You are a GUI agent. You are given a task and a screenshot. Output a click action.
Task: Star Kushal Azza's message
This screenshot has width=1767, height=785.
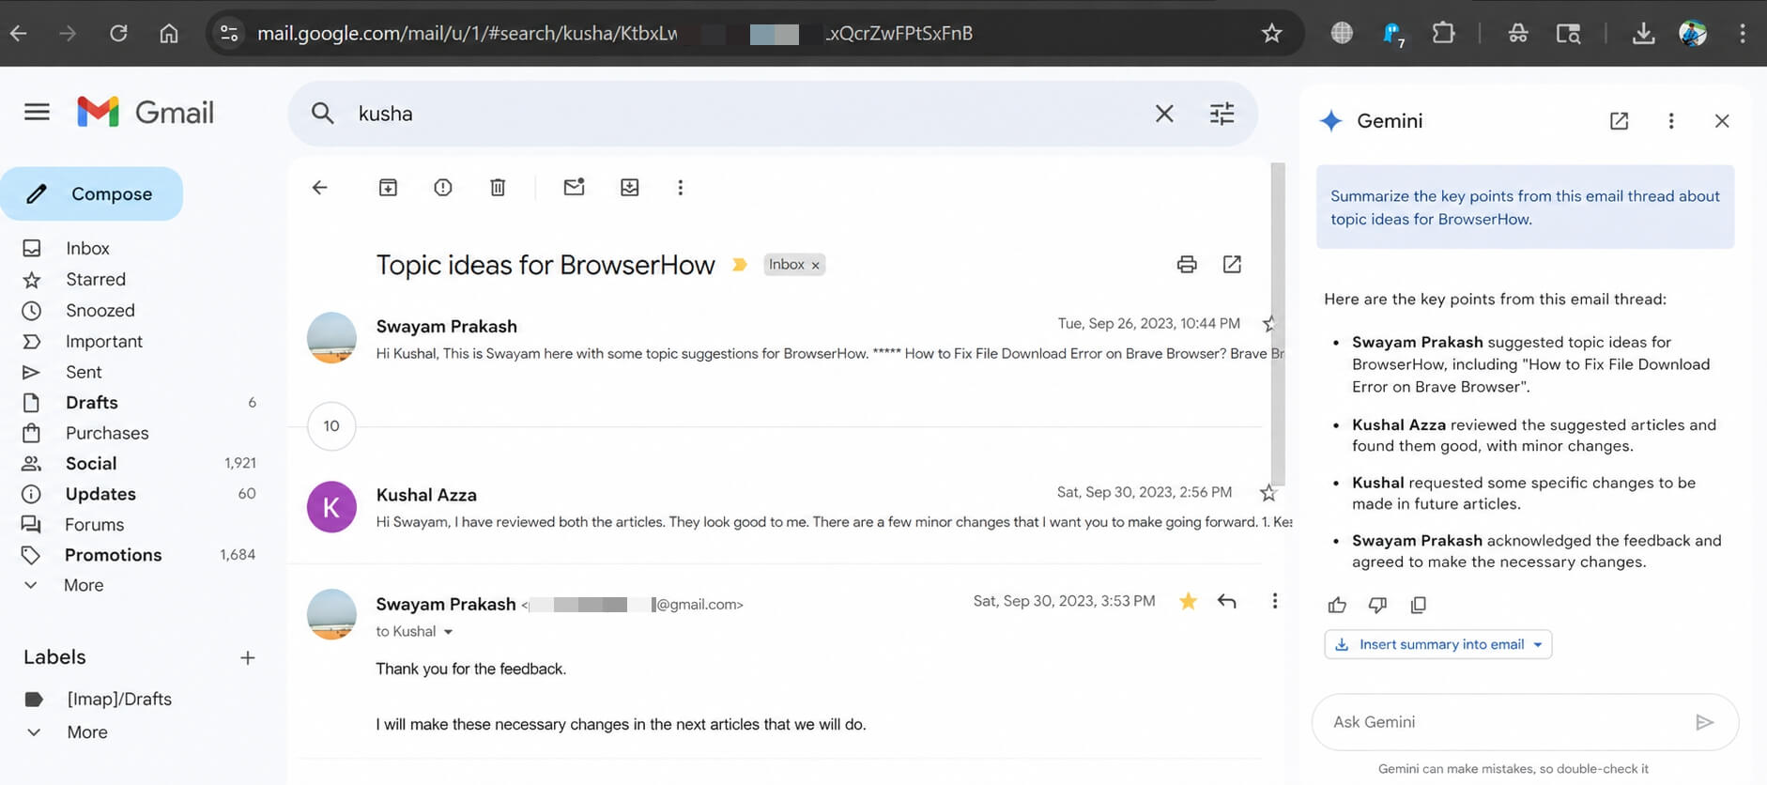coord(1268,493)
